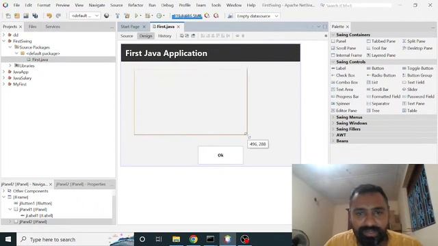Click icon left of Empty datasource dropdown

(x=230, y=16)
